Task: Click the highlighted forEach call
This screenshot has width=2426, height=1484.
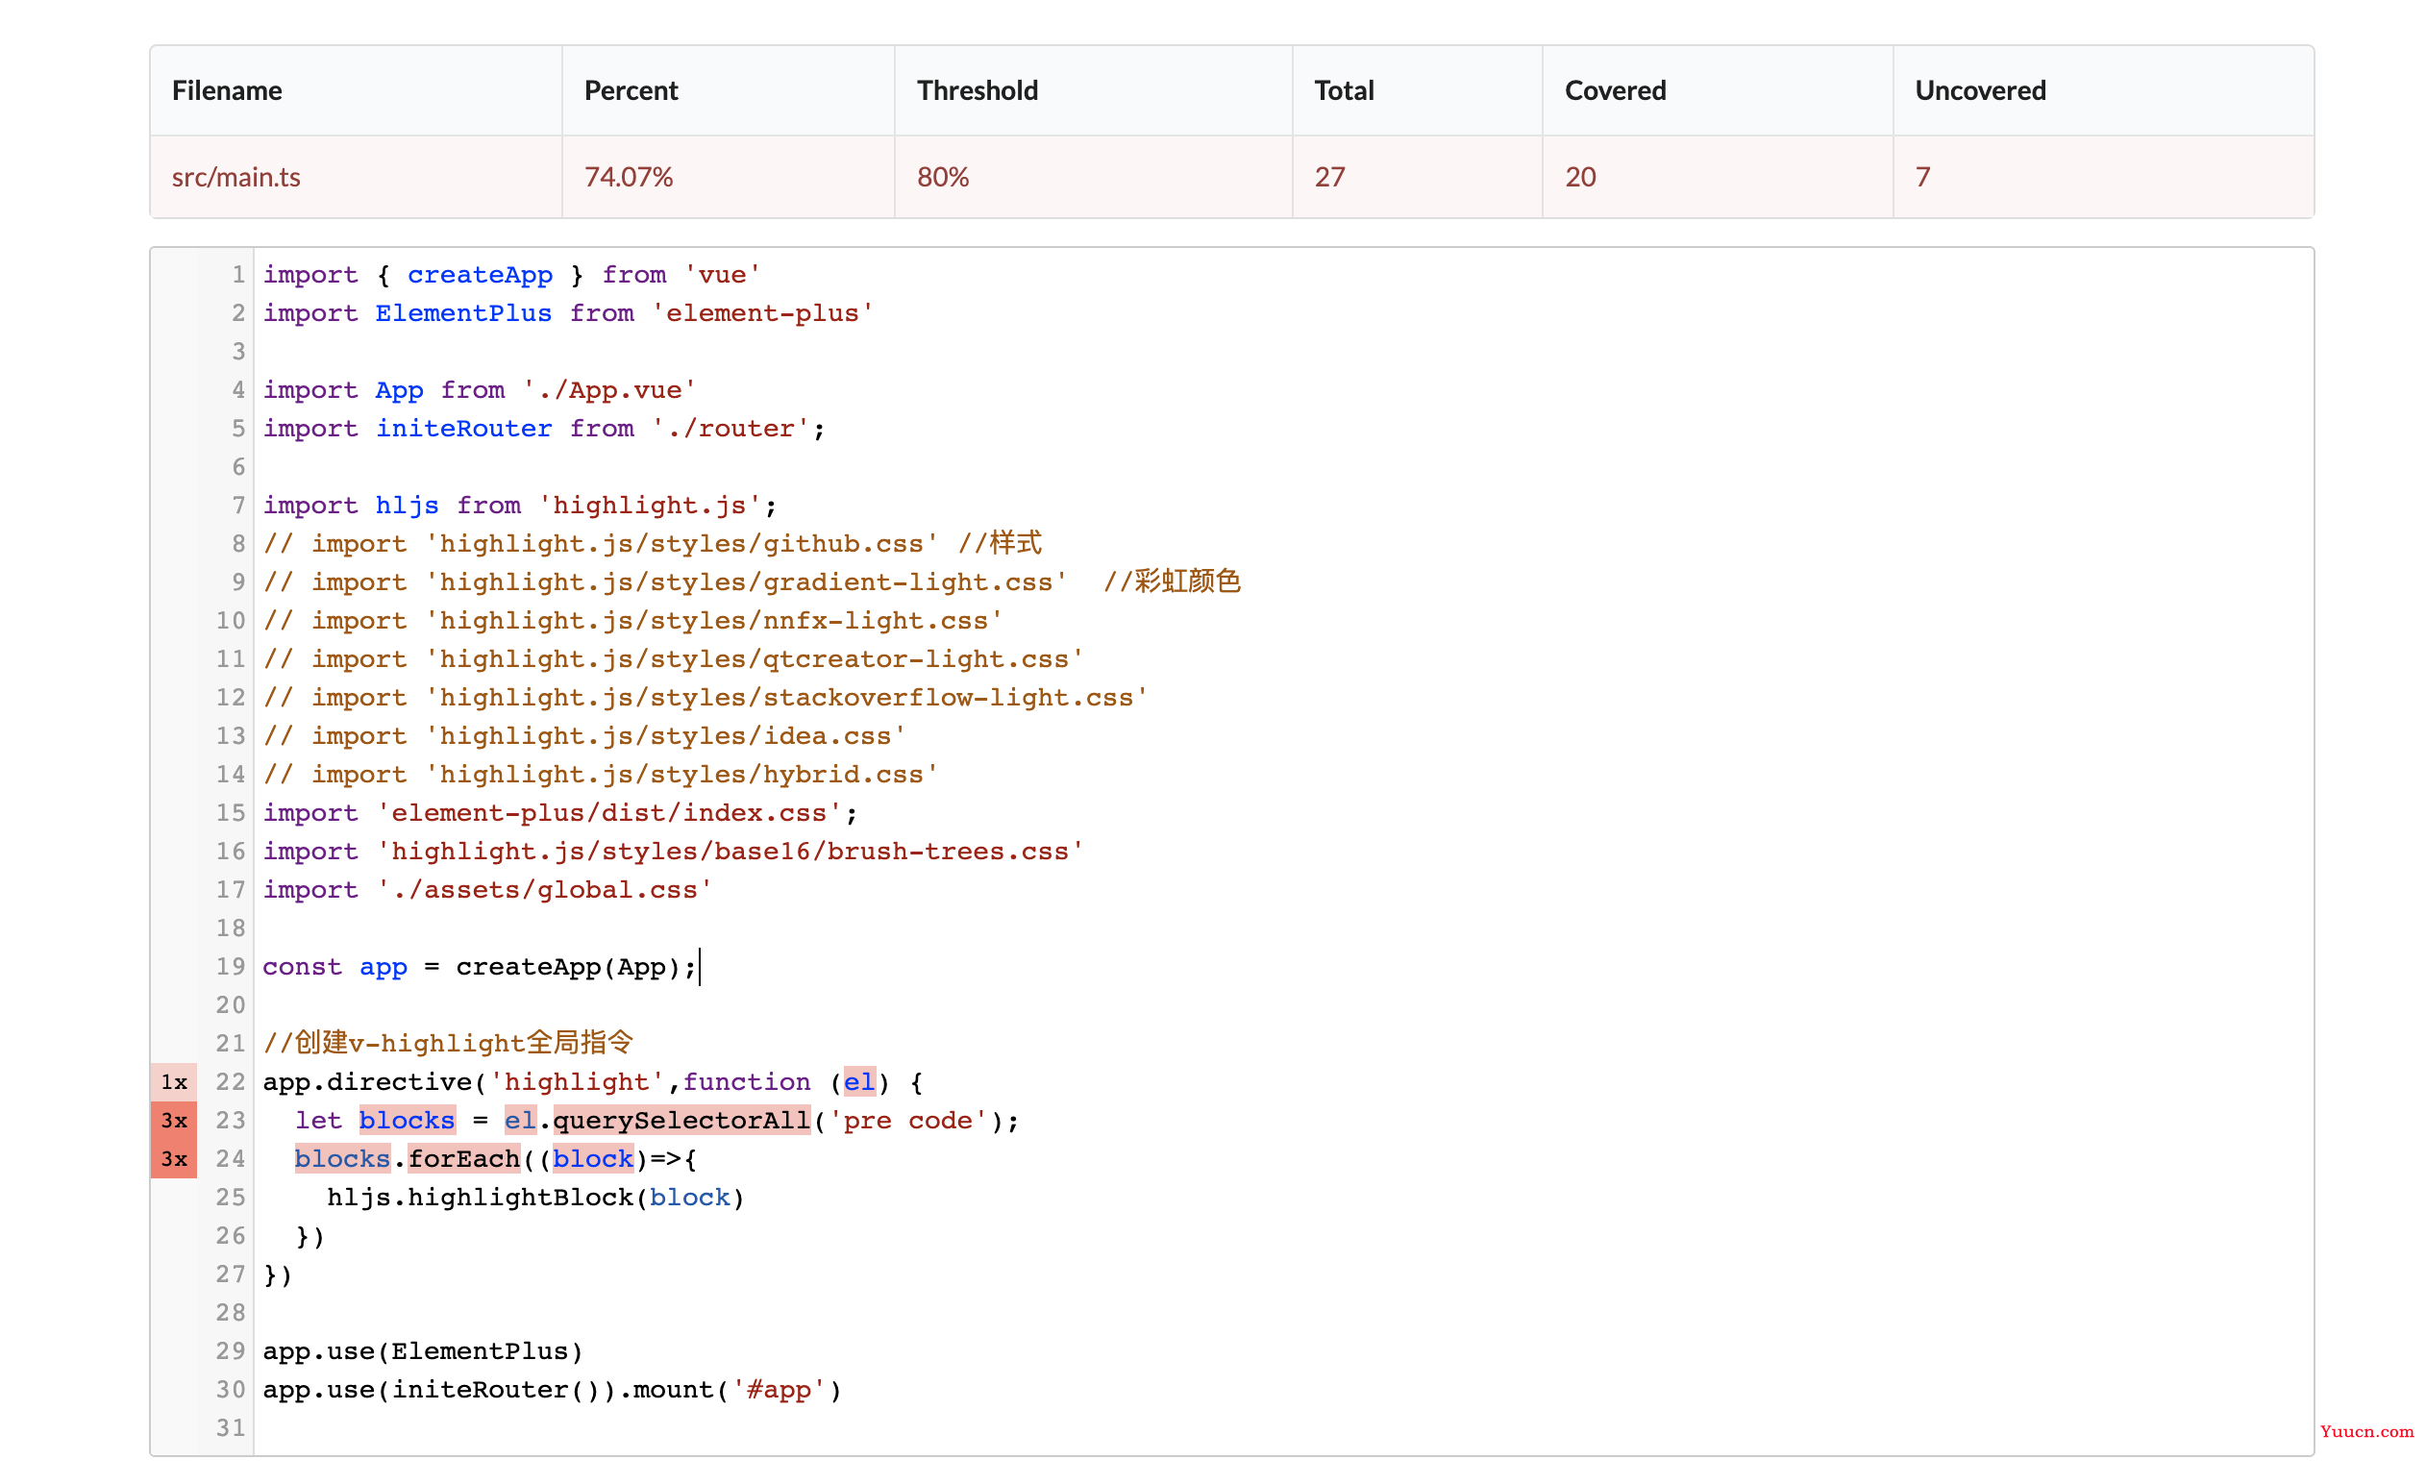Action: (x=463, y=1159)
